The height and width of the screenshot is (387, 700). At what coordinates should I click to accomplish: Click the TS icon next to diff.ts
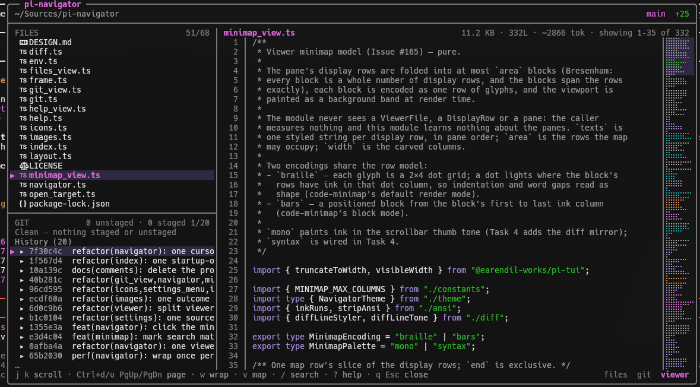[23, 52]
